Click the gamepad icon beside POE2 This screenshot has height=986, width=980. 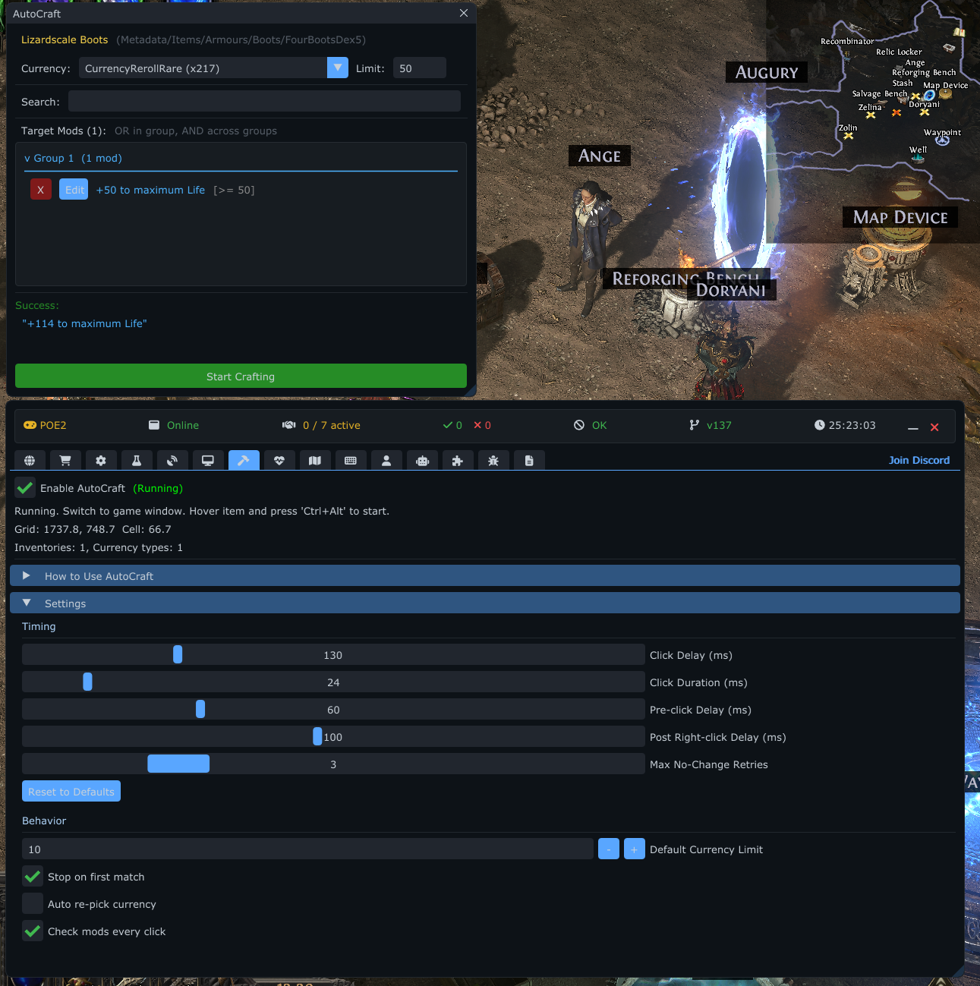[30, 425]
